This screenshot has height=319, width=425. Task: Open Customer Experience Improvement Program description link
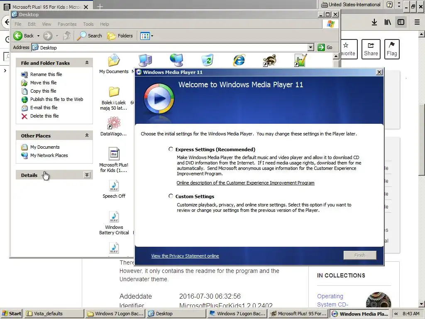(245, 183)
